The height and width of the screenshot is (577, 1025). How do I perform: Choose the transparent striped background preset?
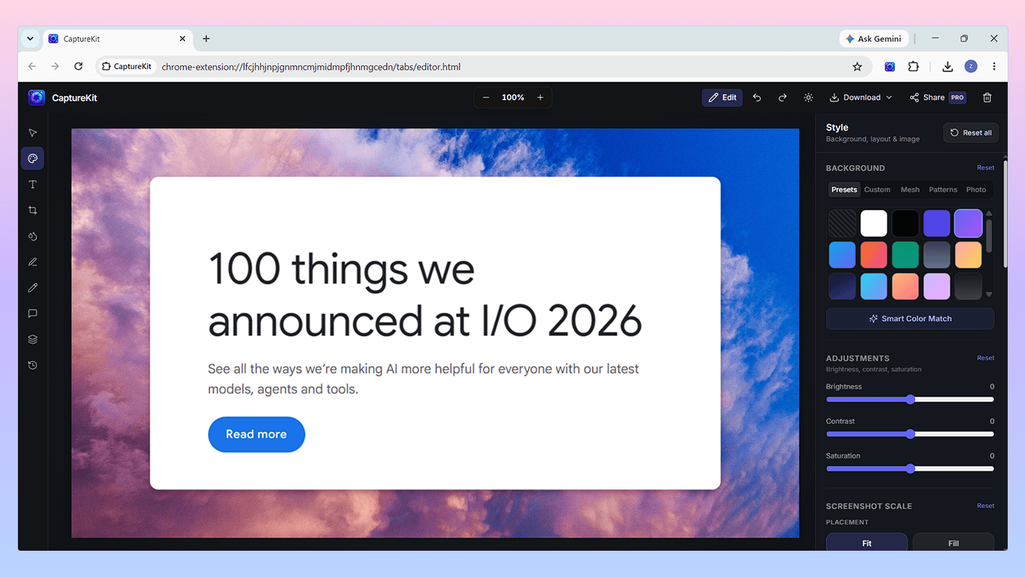842,223
